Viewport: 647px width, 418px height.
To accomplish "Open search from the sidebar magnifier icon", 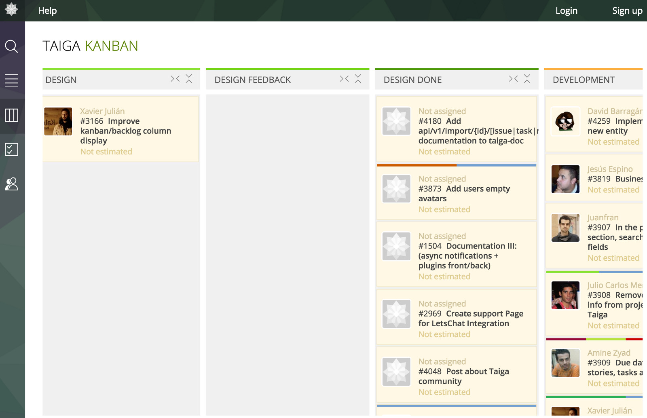I will coord(11,46).
